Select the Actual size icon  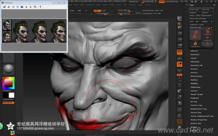click(180, 40)
